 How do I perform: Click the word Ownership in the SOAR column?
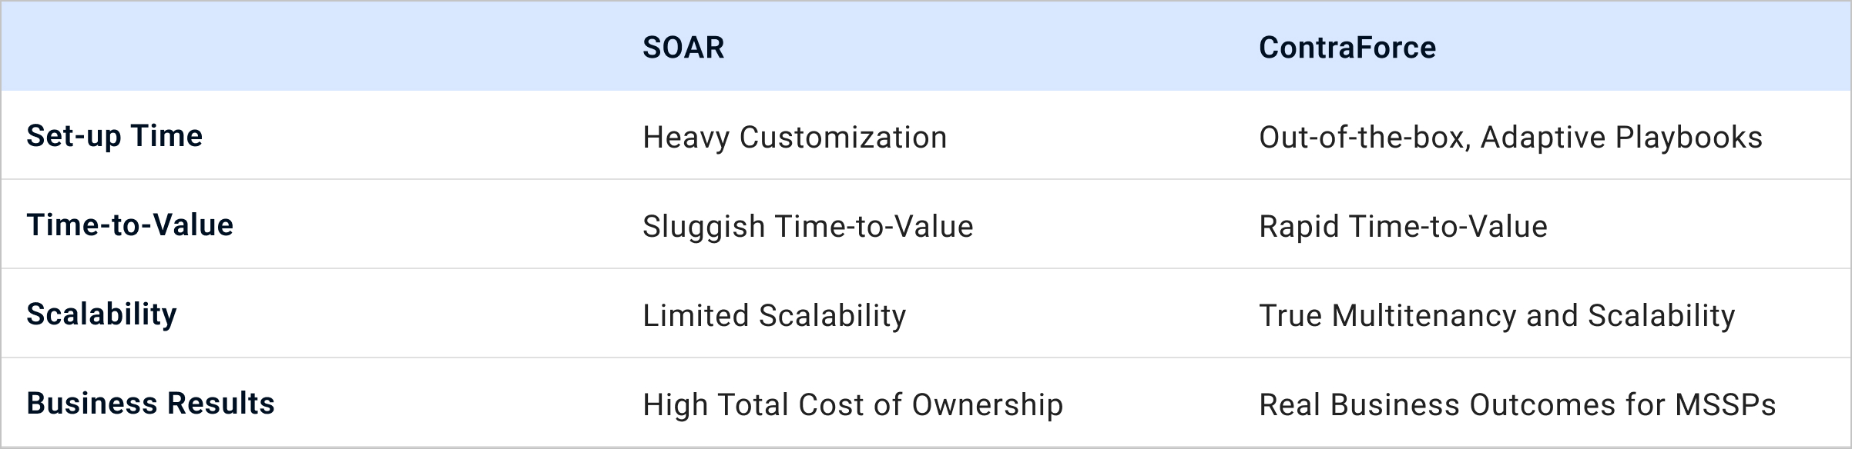(x=988, y=405)
